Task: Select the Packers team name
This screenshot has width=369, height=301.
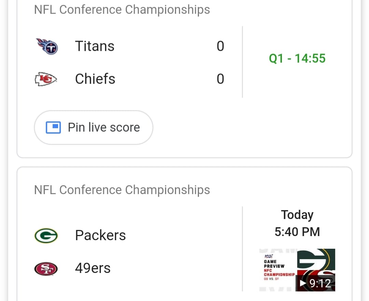Action: coord(100,235)
